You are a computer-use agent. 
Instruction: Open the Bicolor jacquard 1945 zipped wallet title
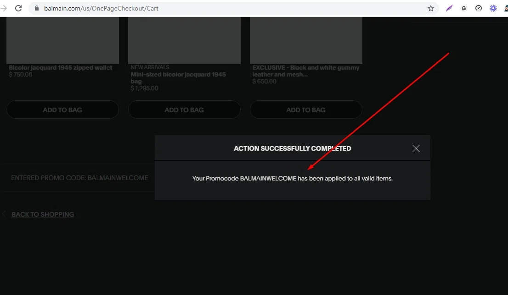tap(61, 67)
